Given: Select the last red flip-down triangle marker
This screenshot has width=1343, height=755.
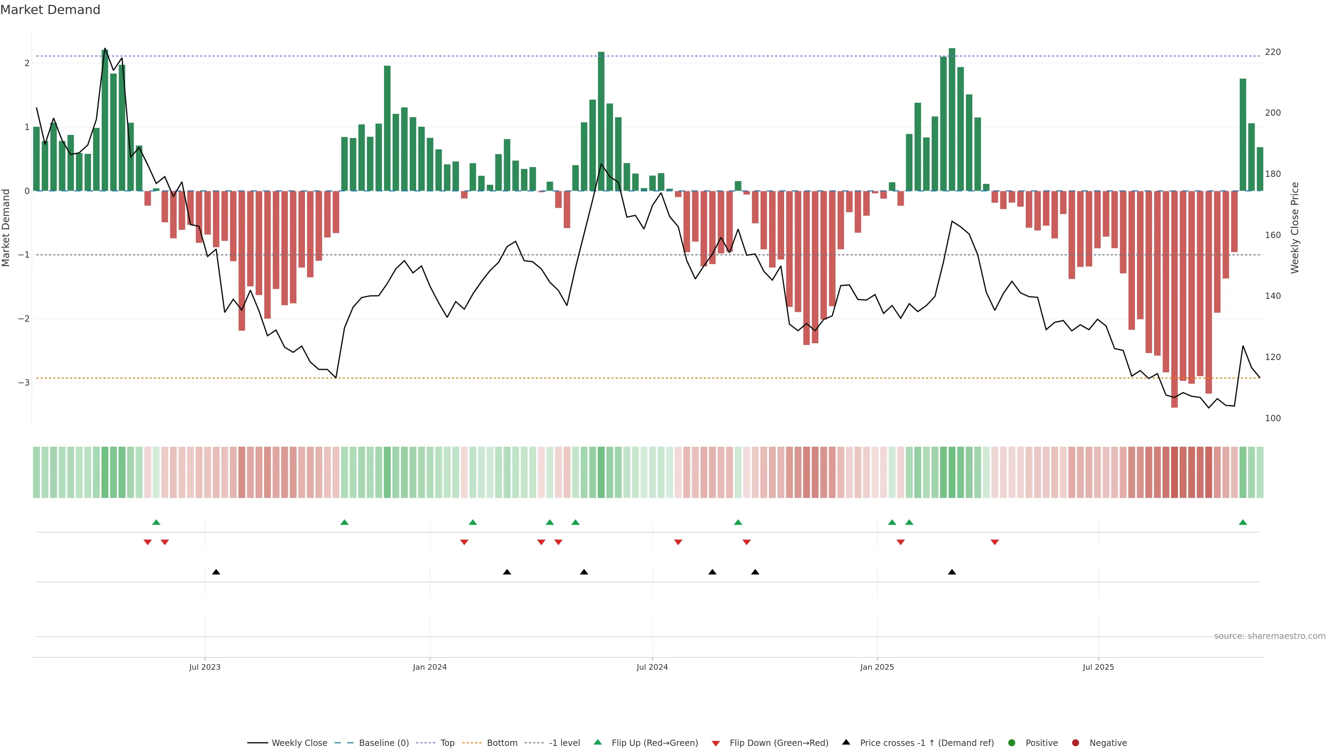Looking at the screenshot, I should click(x=995, y=542).
